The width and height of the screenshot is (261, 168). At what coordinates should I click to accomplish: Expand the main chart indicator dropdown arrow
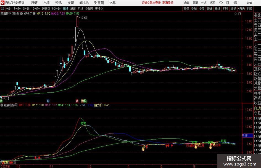pos(21,14)
